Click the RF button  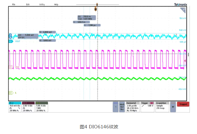click(x=173, y=107)
